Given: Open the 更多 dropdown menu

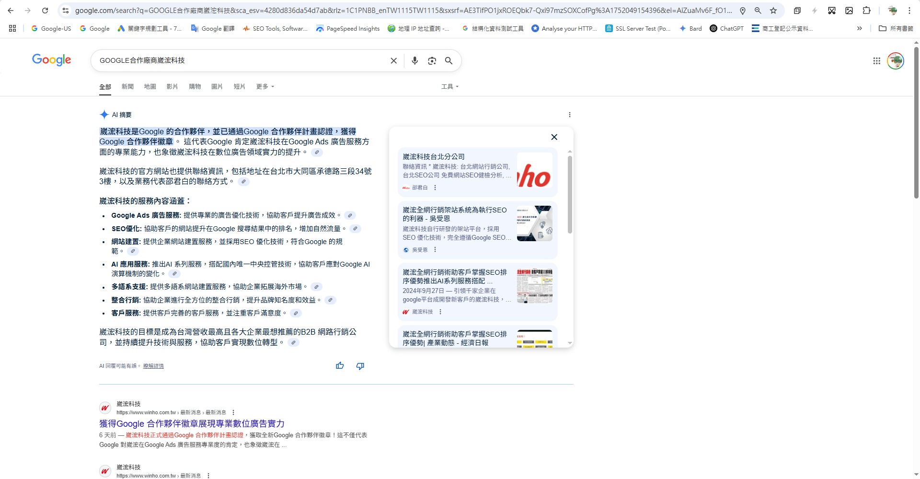Looking at the screenshot, I should pos(264,87).
